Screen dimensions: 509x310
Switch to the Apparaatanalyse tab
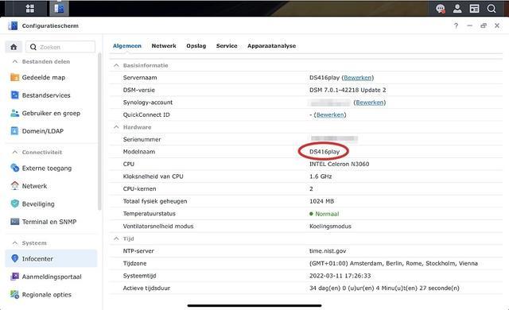[x=271, y=46]
